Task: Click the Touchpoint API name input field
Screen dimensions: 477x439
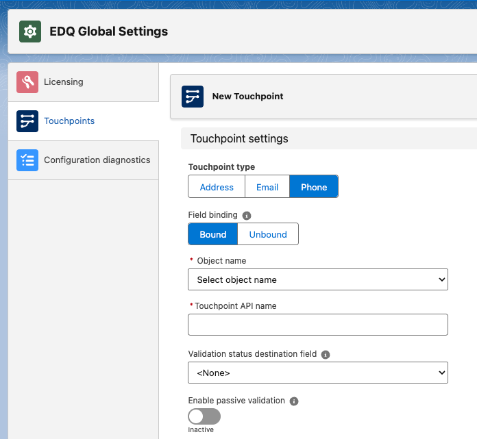Action: click(x=317, y=325)
